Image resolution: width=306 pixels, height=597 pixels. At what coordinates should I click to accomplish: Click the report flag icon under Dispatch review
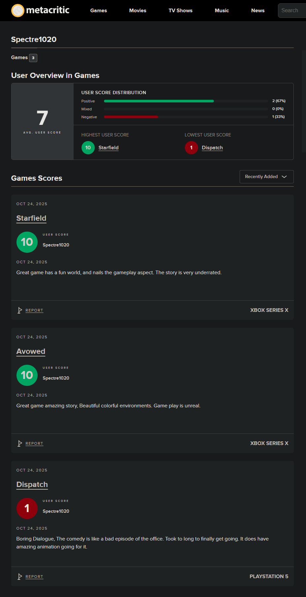coord(20,577)
